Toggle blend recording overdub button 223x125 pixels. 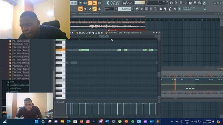tap(94, 3)
